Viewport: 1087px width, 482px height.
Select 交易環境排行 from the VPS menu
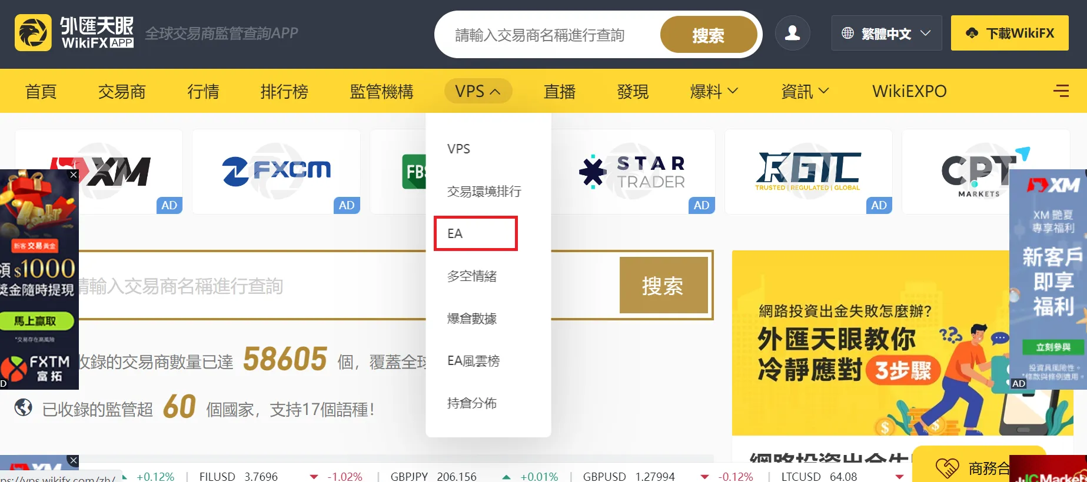coord(484,191)
